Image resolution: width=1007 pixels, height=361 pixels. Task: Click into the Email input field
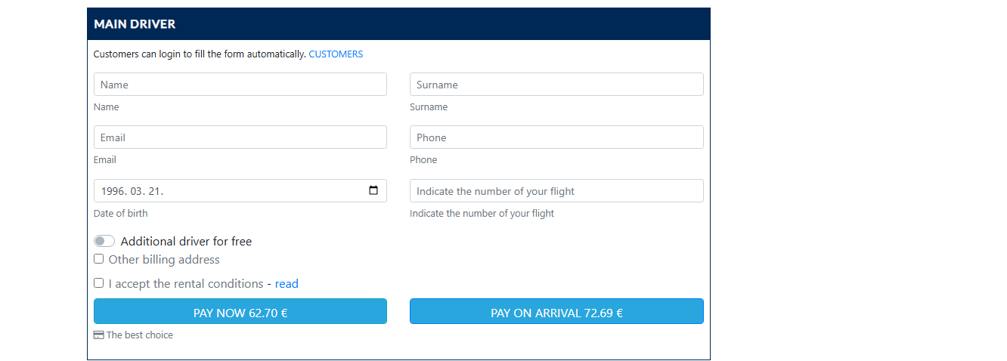(240, 137)
